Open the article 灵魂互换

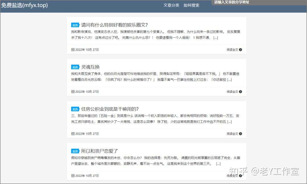click(90, 67)
